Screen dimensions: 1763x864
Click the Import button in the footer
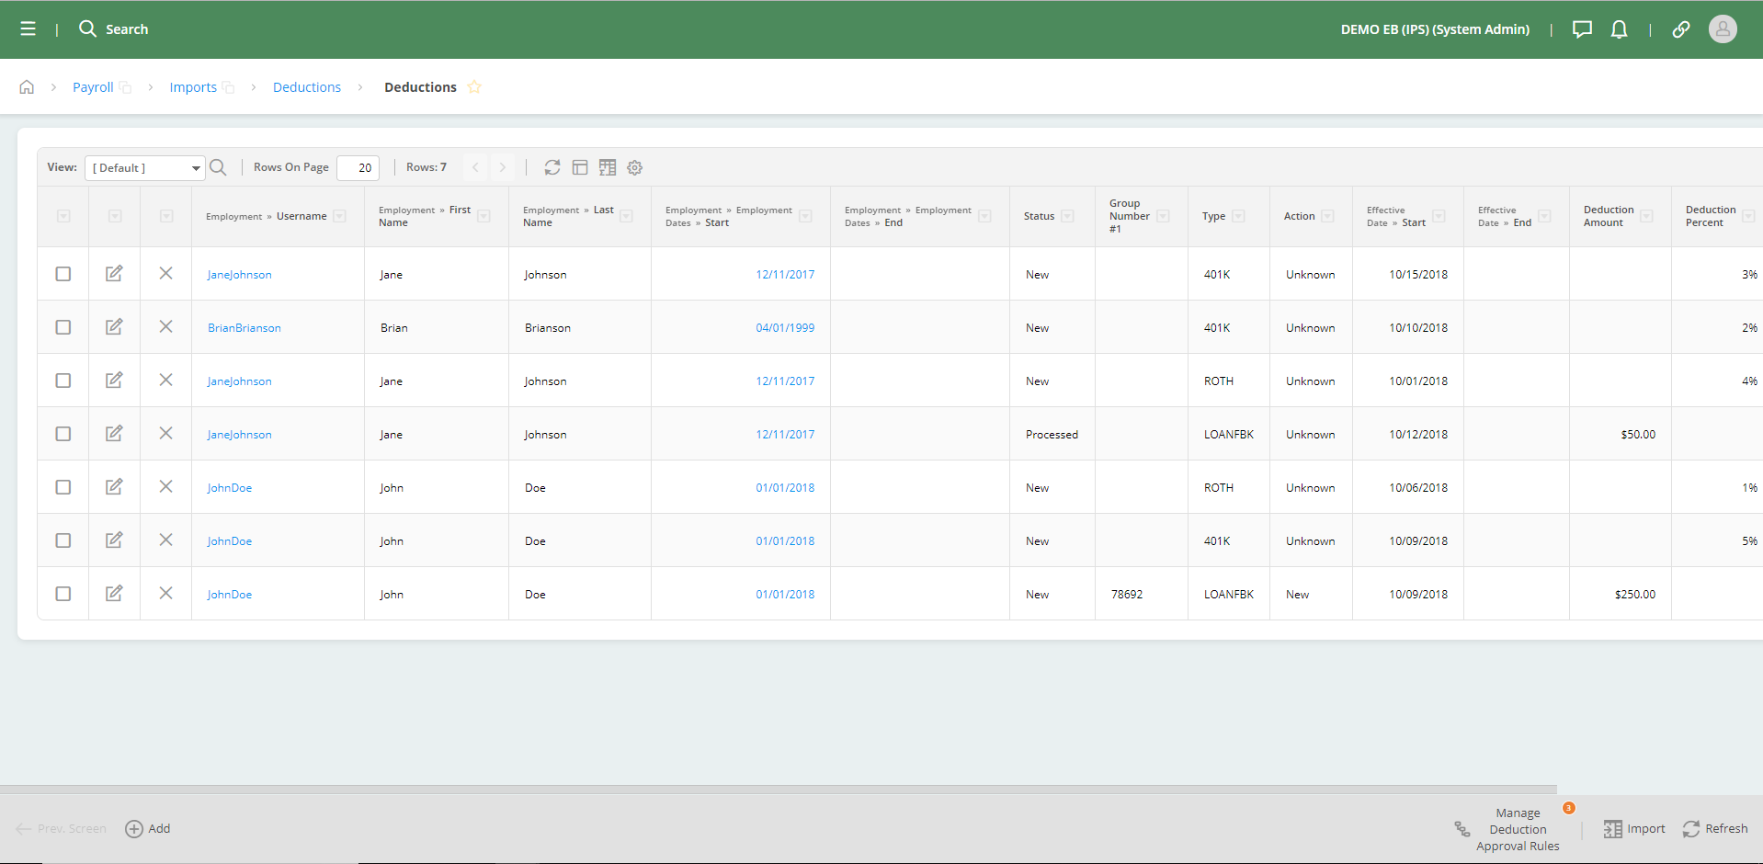coord(1634,829)
